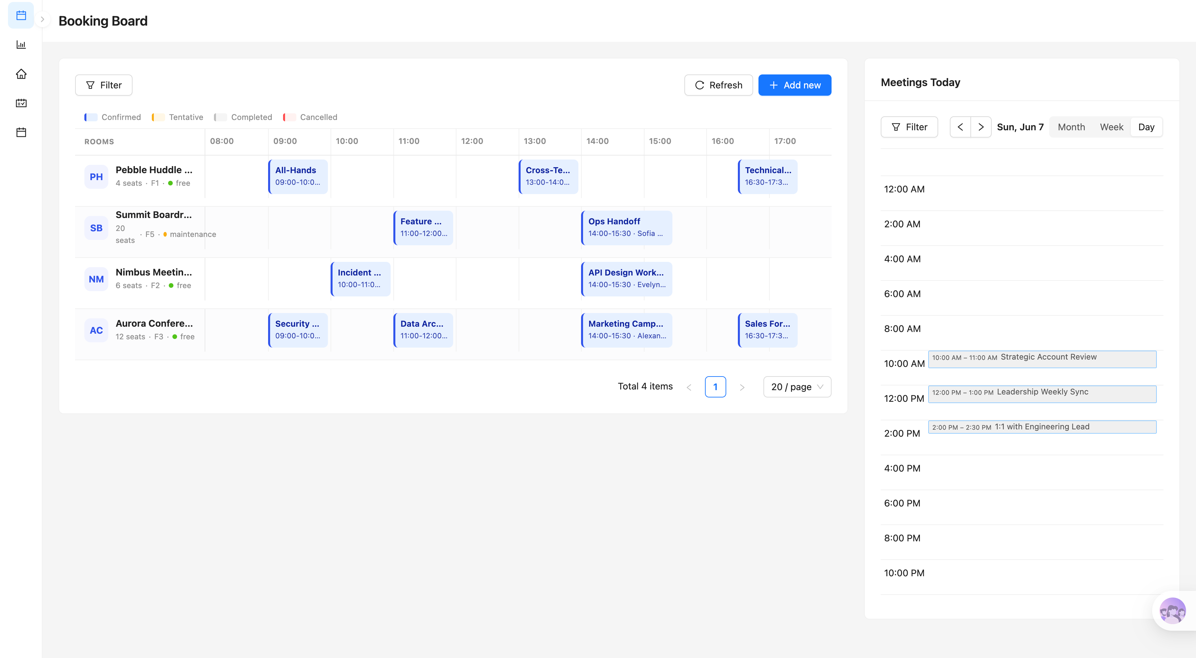Open the Summit Boardroom room name
The image size is (1196, 658).
click(153, 215)
